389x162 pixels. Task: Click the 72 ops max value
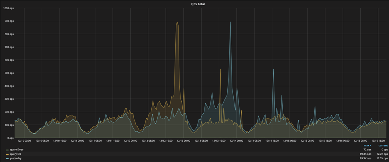tap(367, 150)
